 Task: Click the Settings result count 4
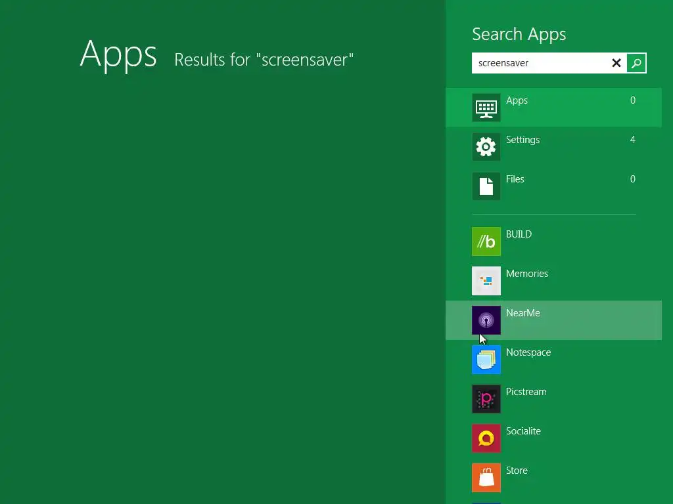[633, 140]
